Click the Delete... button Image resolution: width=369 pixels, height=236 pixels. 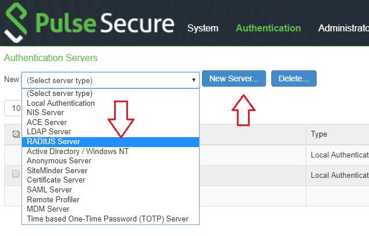click(x=293, y=78)
